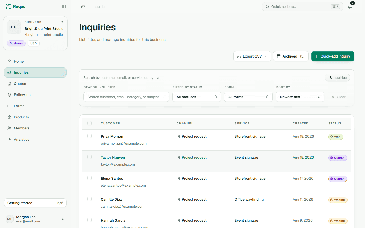Screen dimensions: 365x228
Task: Expand the Export CSV chevron
Action: pyautogui.click(x=266, y=56)
